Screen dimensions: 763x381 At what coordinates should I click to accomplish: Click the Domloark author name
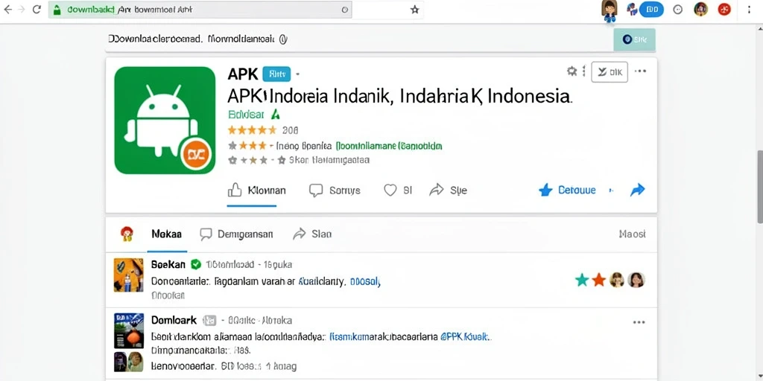pyautogui.click(x=174, y=320)
